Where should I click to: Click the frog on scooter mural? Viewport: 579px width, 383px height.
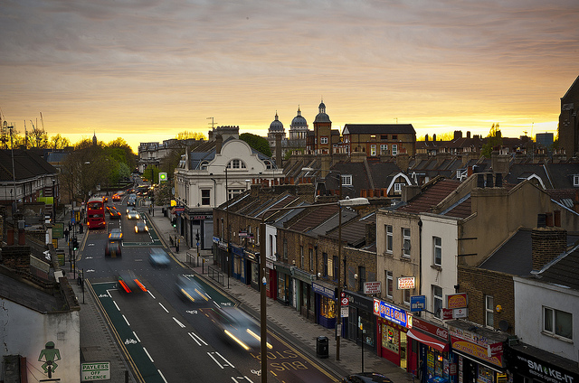pos(49,357)
